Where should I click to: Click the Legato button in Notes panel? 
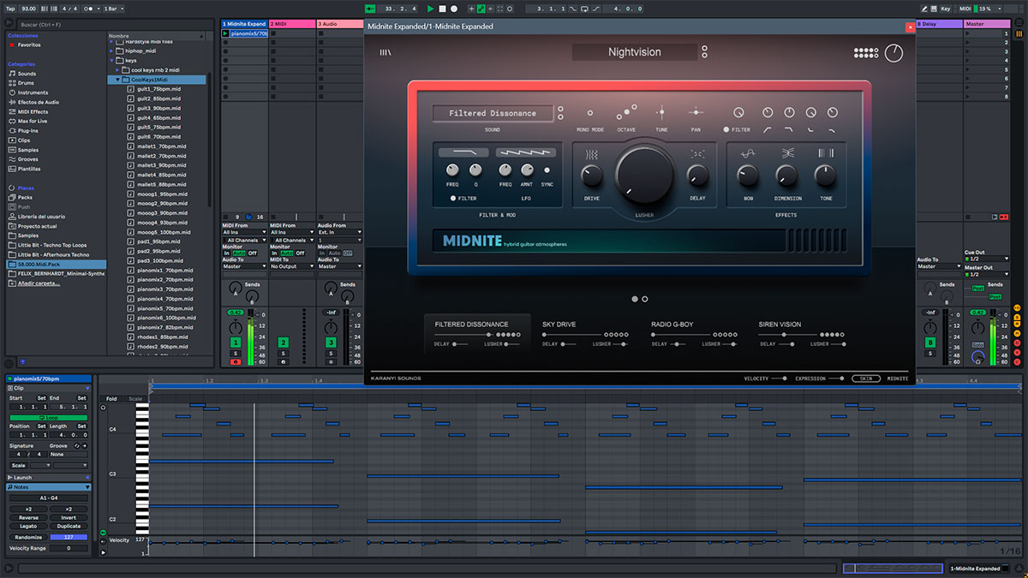(x=28, y=527)
